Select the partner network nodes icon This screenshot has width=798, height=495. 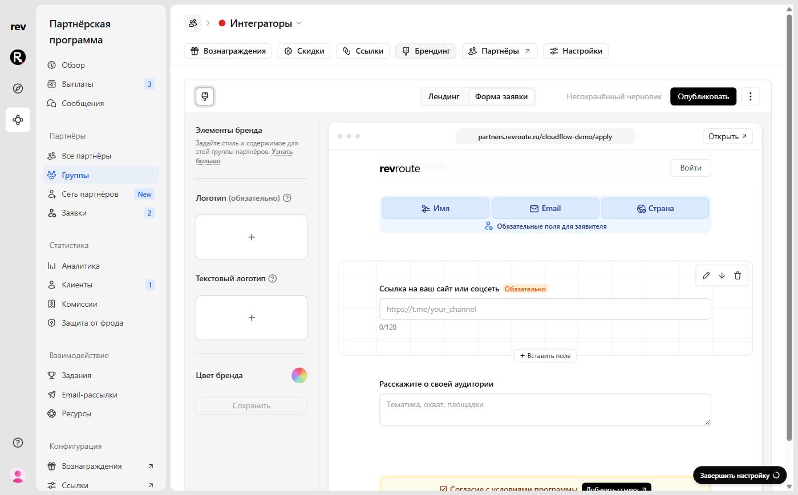pos(18,120)
